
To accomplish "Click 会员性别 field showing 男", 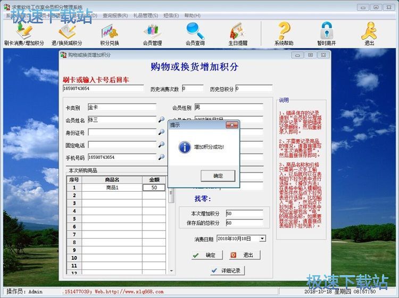I will click(229, 107).
